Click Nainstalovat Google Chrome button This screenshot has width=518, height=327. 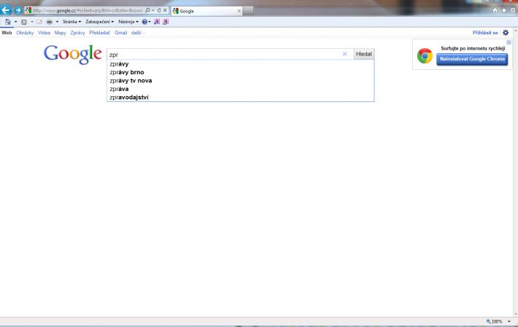pyautogui.click(x=472, y=59)
